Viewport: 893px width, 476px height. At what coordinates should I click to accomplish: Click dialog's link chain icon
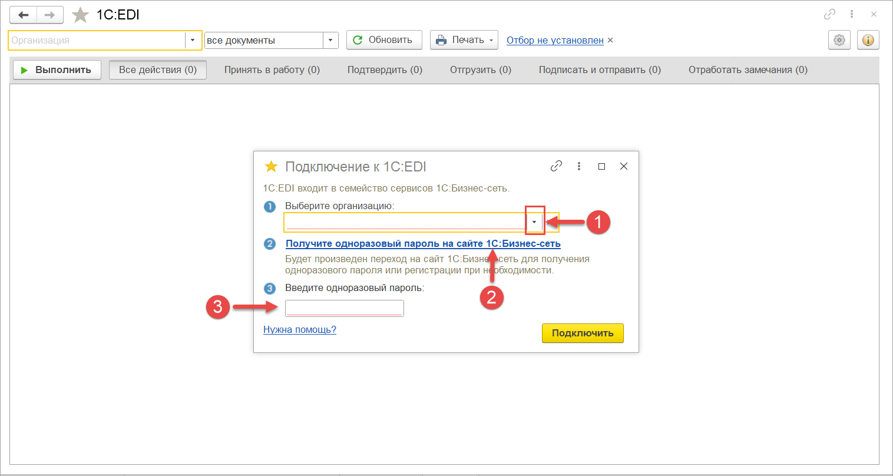[556, 166]
